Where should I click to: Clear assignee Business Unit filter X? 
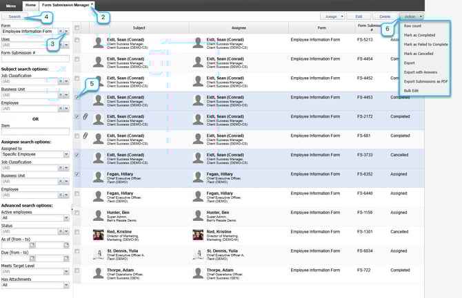coord(61,182)
